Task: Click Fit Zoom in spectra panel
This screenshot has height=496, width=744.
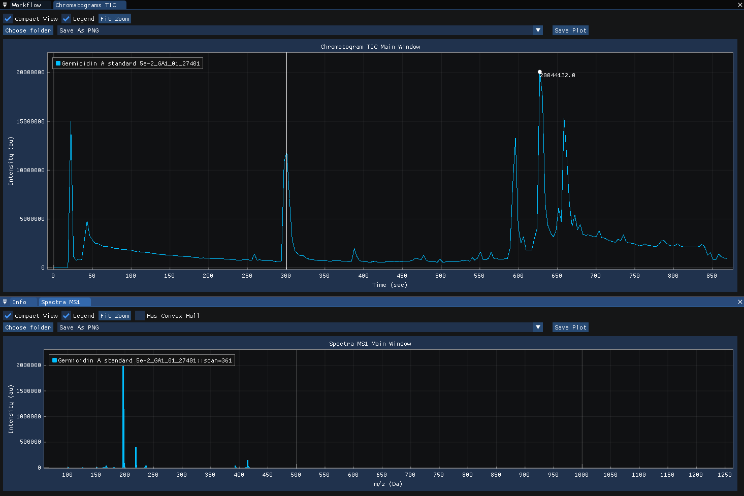Action: 115,316
